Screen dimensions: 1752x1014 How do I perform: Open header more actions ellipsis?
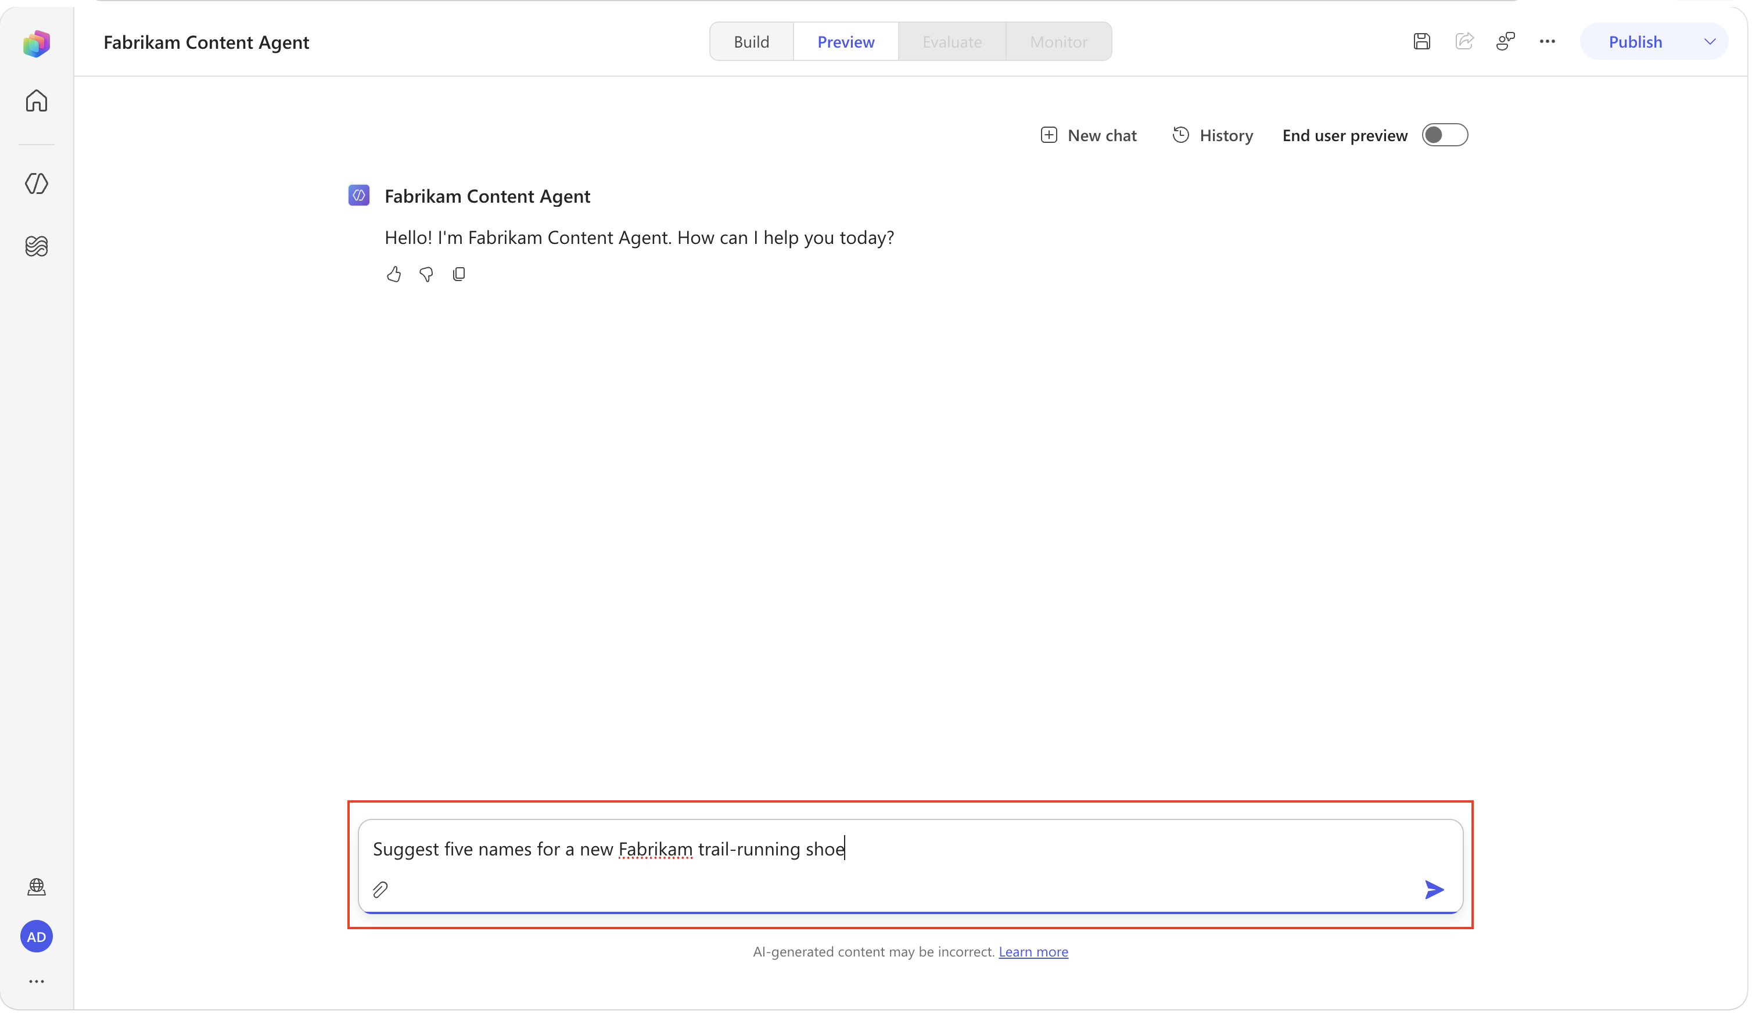[x=1548, y=42]
